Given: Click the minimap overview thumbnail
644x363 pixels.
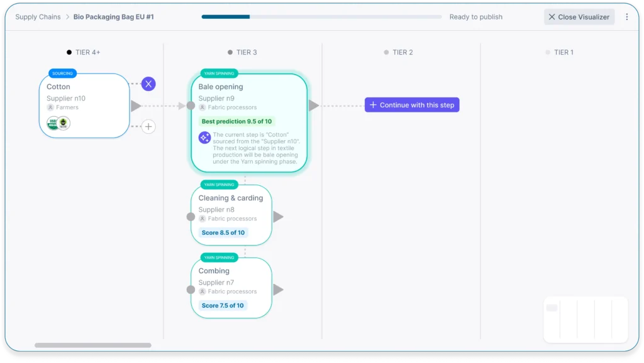Looking at the screenshot, I should [586, 320].
